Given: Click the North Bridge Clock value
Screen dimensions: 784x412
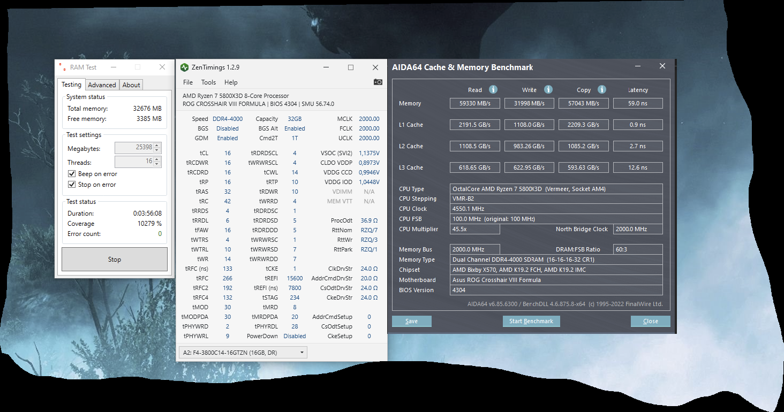Looking at the screenshot, I should (638, 229).
